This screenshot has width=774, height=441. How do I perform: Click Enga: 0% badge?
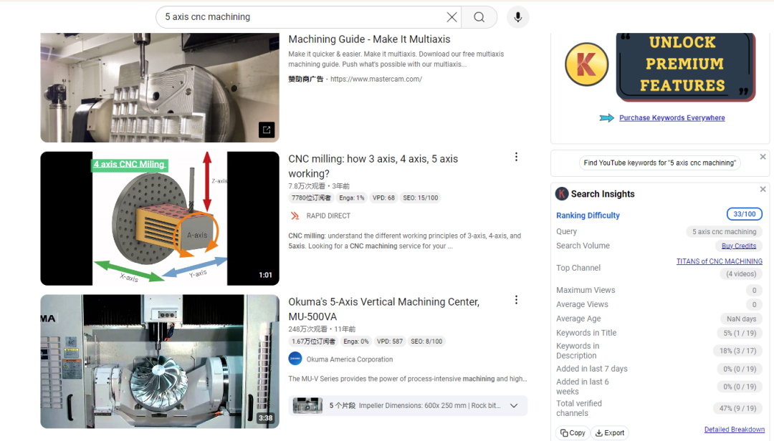356,341
